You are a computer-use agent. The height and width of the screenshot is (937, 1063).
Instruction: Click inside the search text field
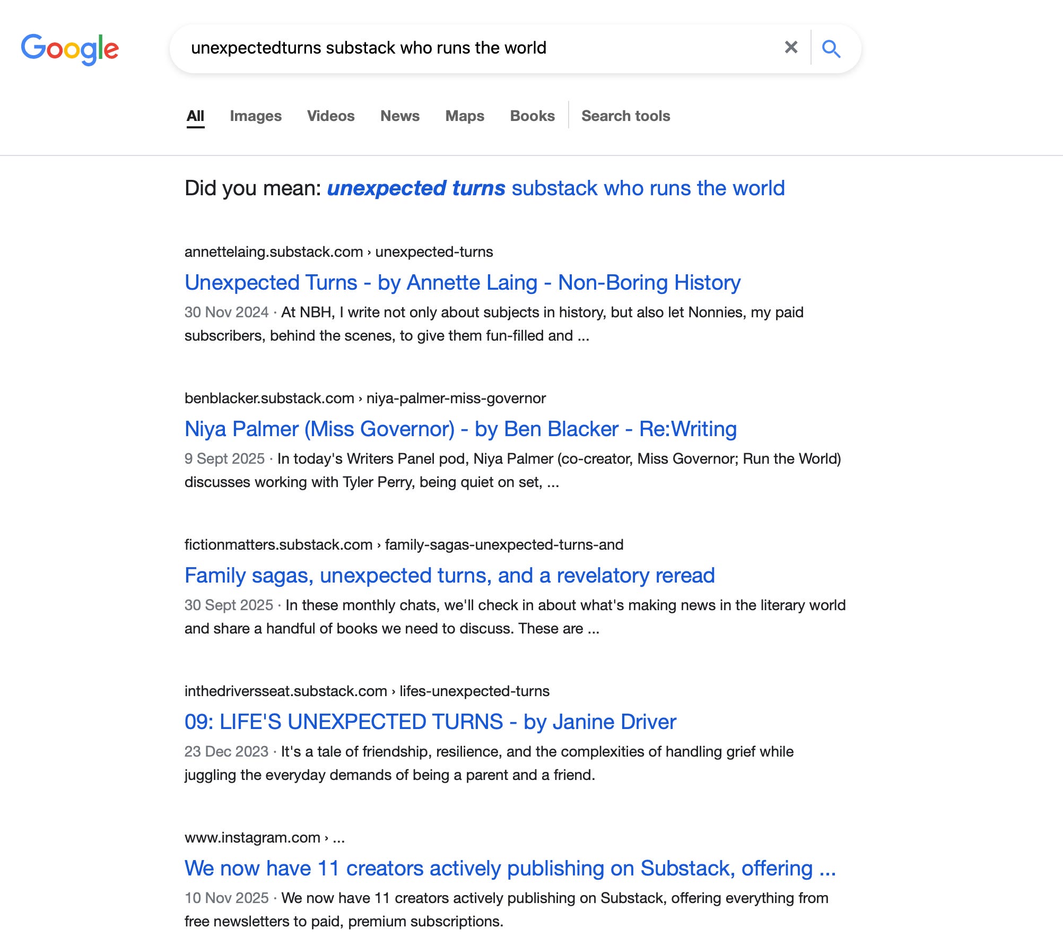point(477,48)
